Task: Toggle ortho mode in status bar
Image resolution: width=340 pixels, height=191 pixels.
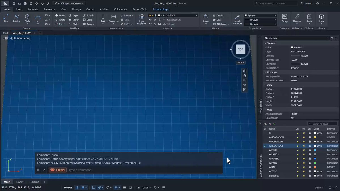Action: click(x=93, y=188)
